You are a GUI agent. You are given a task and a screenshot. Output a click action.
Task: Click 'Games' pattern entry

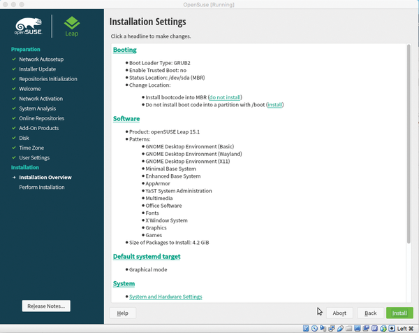pyautogui.click(x=154, y=235)
